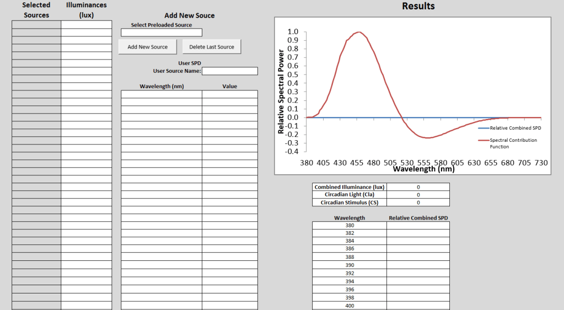
Task: Click the User Source Name input box
Action: coord(230,71)
